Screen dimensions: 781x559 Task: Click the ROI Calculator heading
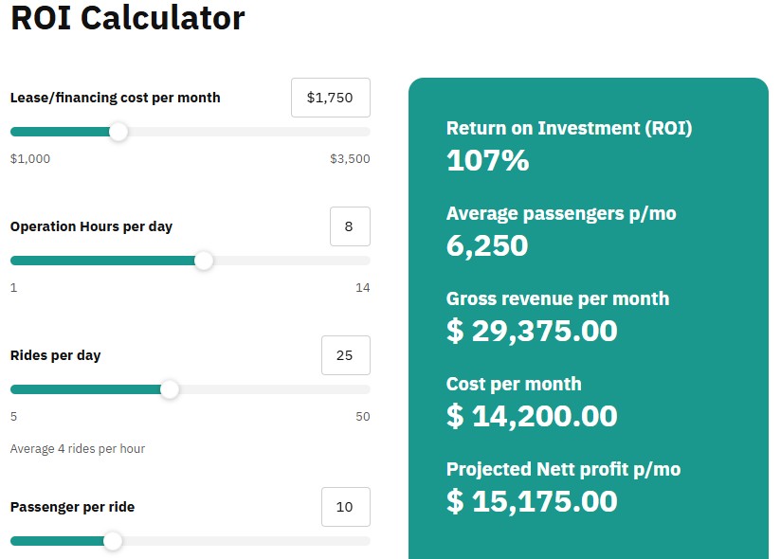[x=127, y=18]
